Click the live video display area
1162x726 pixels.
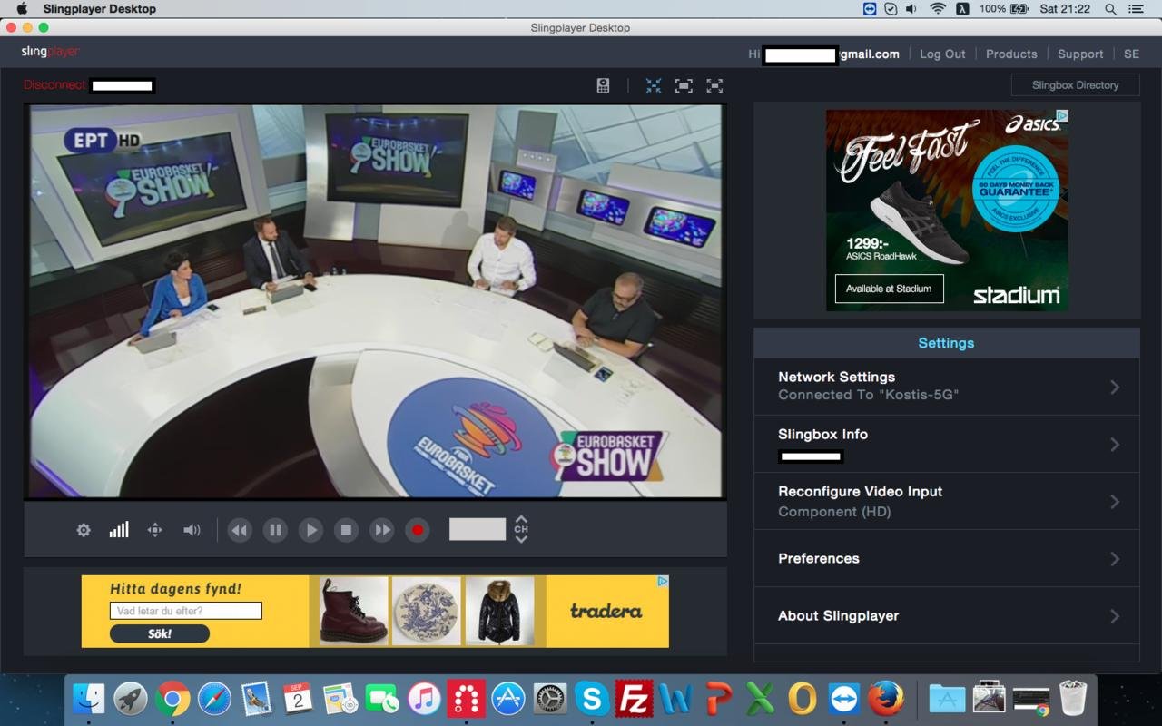(x=376, y=301)
